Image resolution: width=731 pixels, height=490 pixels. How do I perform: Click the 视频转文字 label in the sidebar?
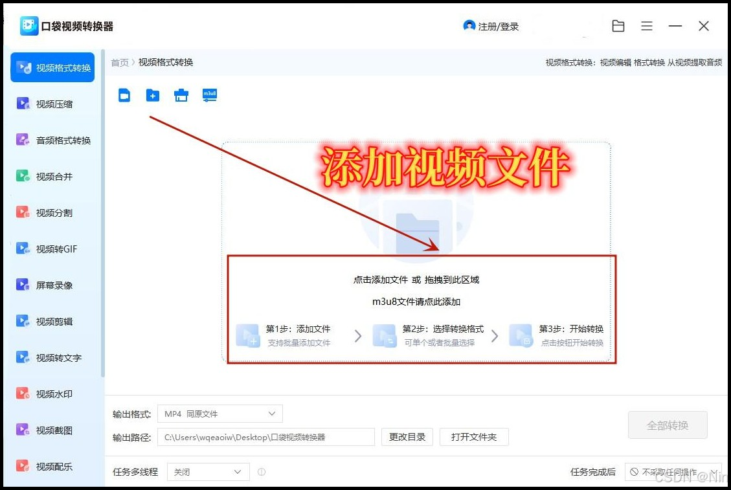[x=59, y=358]
